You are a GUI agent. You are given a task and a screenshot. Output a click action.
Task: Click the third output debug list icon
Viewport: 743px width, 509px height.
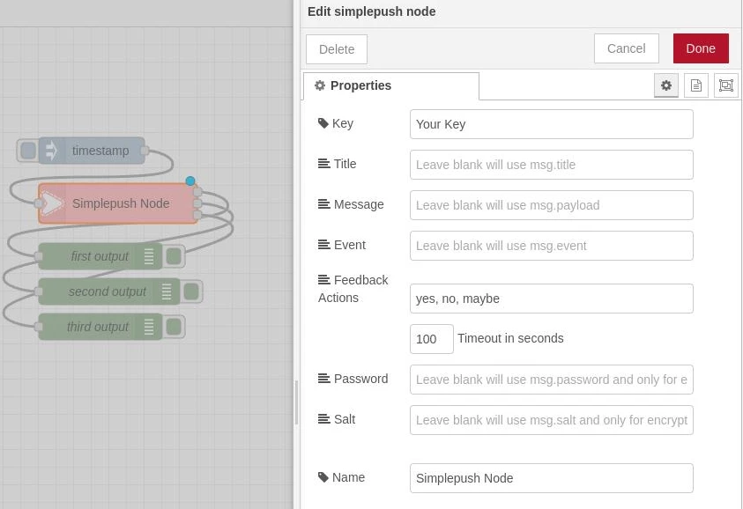click(x=149, y=327)
